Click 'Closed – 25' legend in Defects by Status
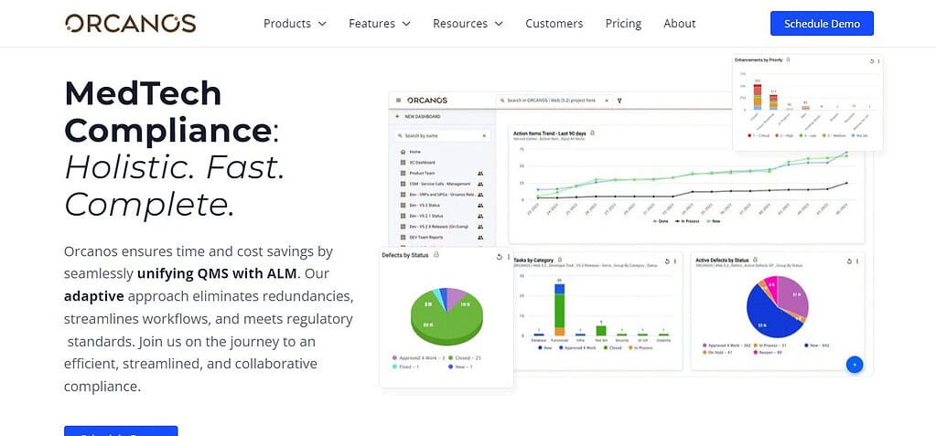The height and width of the screenshot is (436, 936). pos(466,358)
